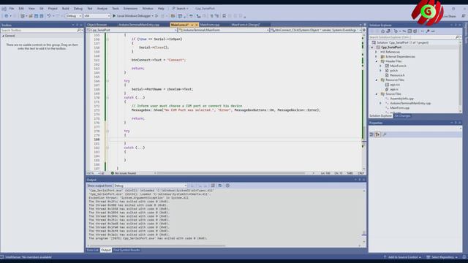Collapse the General group in Toolbox

pyautogui.click(x=3, y=36)
